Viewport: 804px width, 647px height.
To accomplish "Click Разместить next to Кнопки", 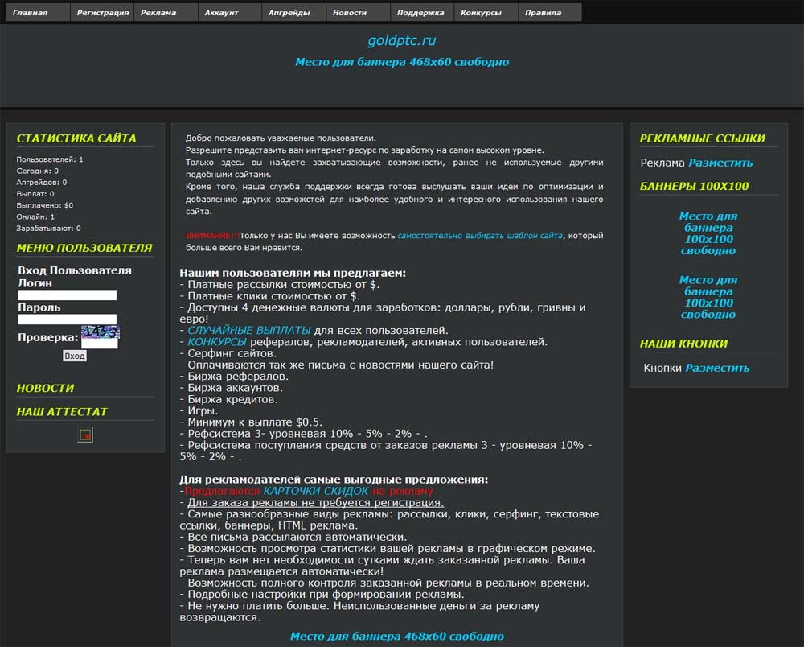I will (x=717, y=368).
